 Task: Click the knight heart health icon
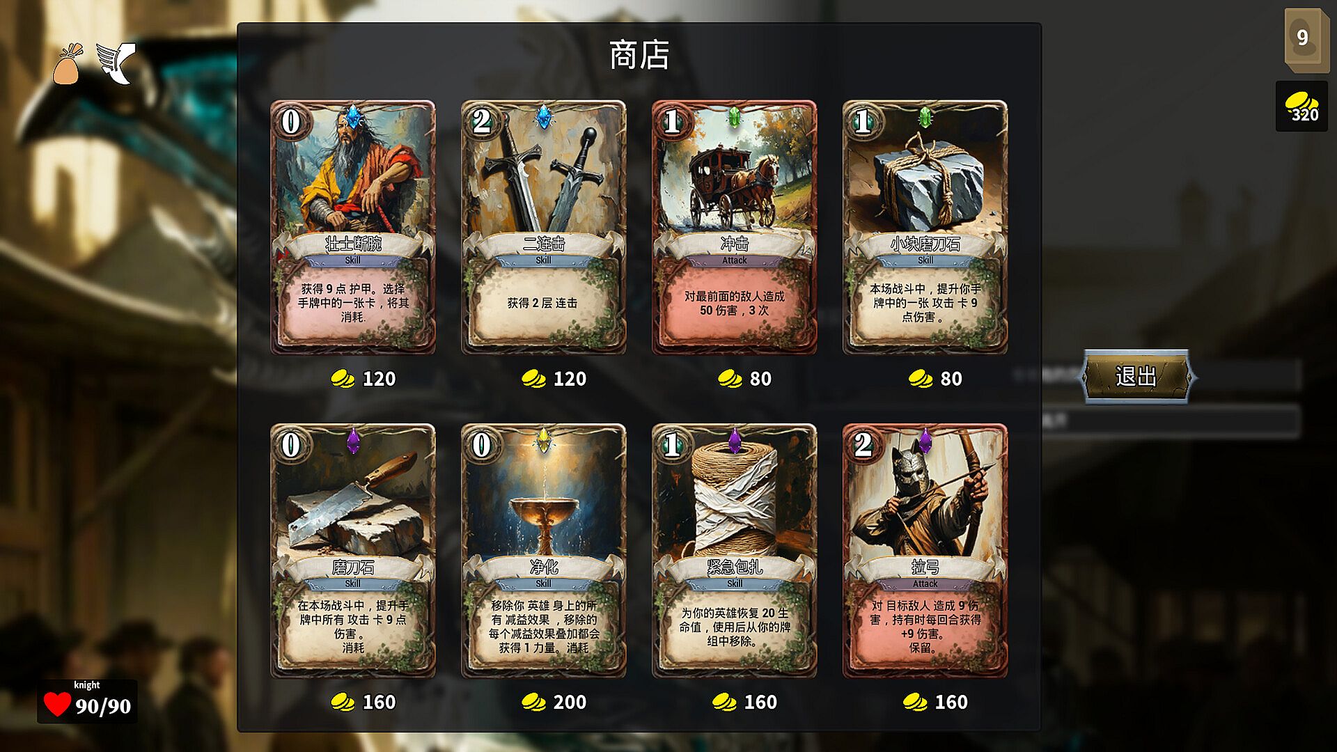(57, 705)
